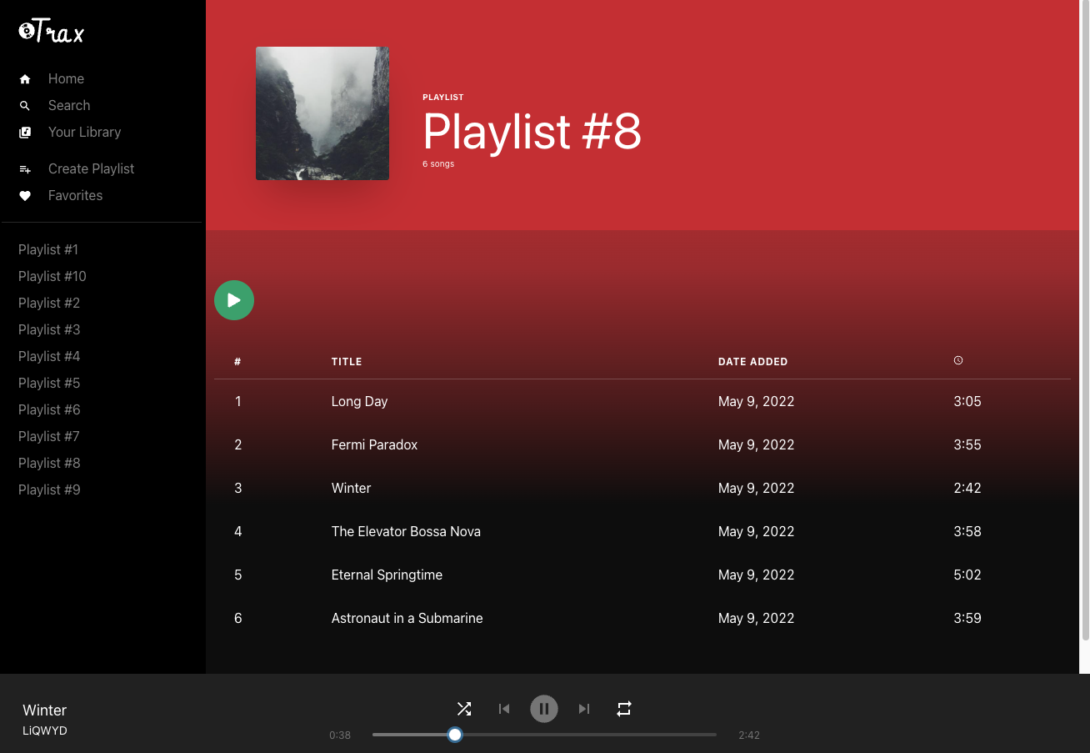
Task: Enable repeat mode
Action: pos(624,708)
